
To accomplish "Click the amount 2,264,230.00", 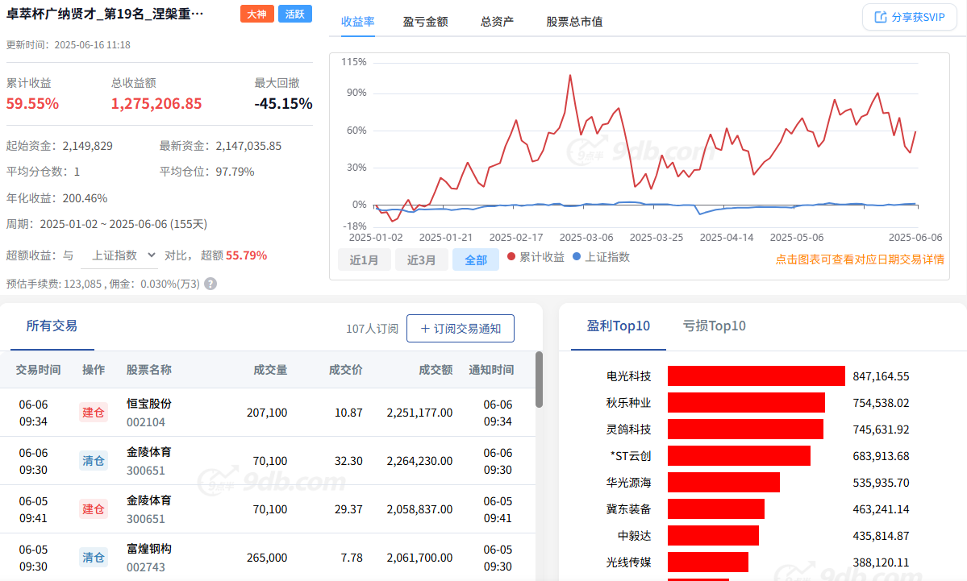I will click(419, 461).
